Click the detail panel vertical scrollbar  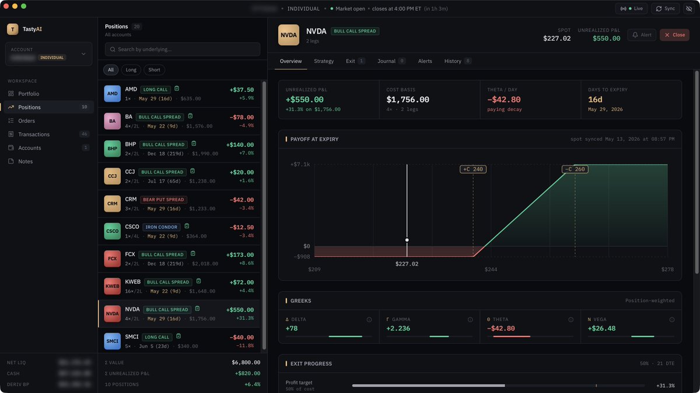pyautogui.click(x=696, y=172)
